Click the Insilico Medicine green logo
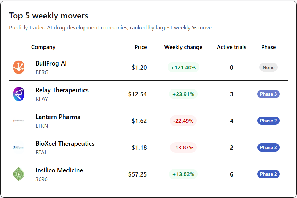 point(19,174)
